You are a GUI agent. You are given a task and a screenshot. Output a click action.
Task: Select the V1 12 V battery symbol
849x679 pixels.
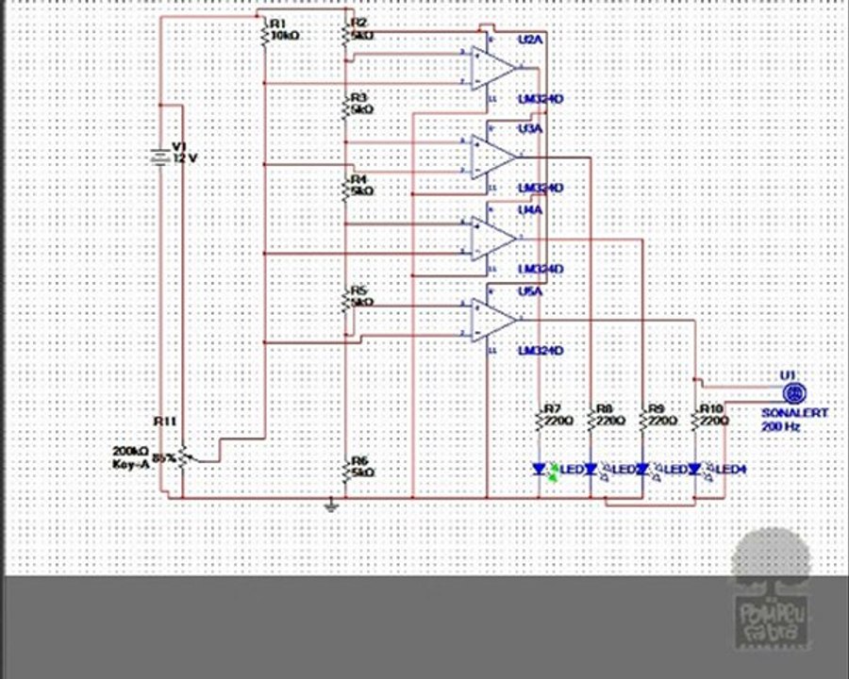[160, 157]
